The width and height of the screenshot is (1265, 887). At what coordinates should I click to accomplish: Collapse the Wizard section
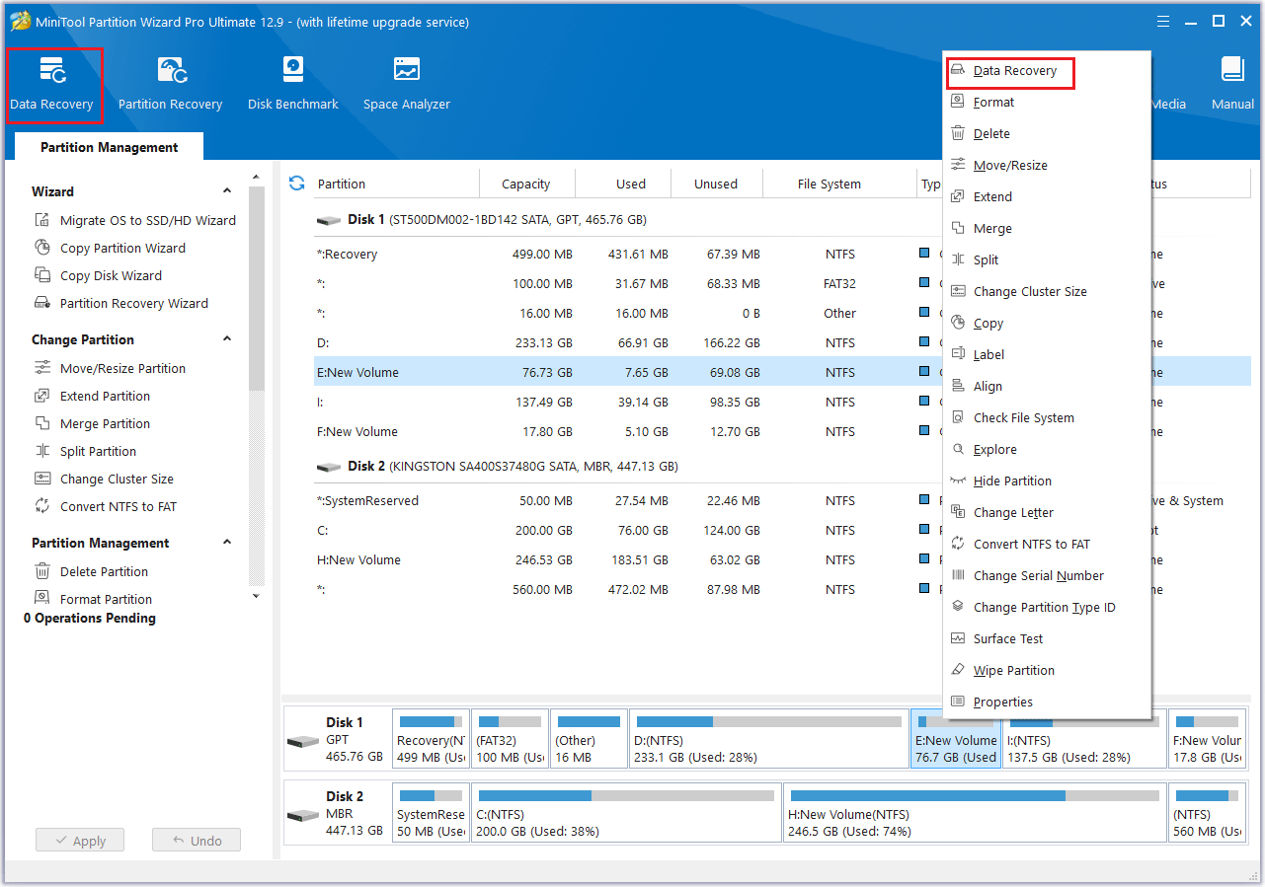click(x=227, y=191)
